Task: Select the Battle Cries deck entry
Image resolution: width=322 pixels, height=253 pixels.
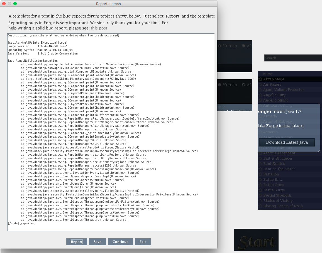Action: click(x=273, y=185)
